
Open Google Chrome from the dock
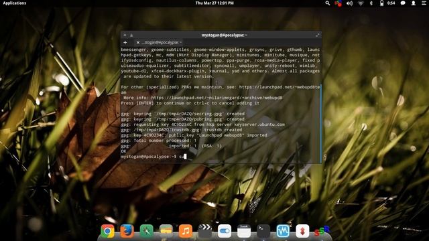pyautogui.click(x=107, y=231)
